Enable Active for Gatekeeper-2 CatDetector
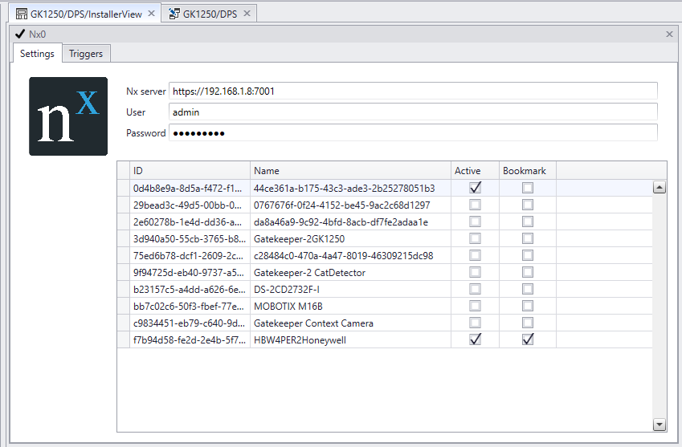 point(475,272)
